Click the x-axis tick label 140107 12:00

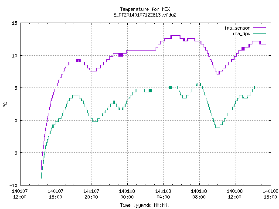pos(20,194)
